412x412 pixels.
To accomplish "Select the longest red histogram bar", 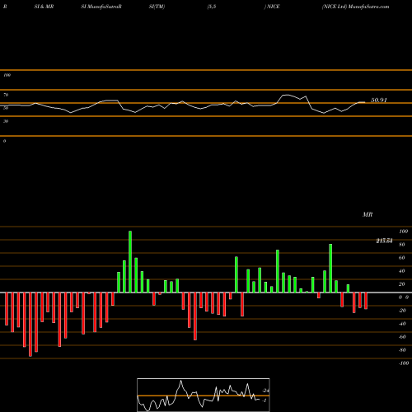I will coord(30,325).
